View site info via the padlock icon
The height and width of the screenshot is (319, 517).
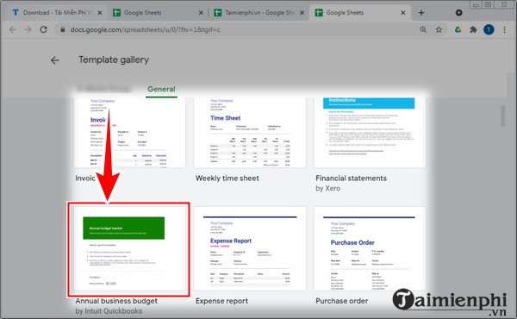click(62, 29)
